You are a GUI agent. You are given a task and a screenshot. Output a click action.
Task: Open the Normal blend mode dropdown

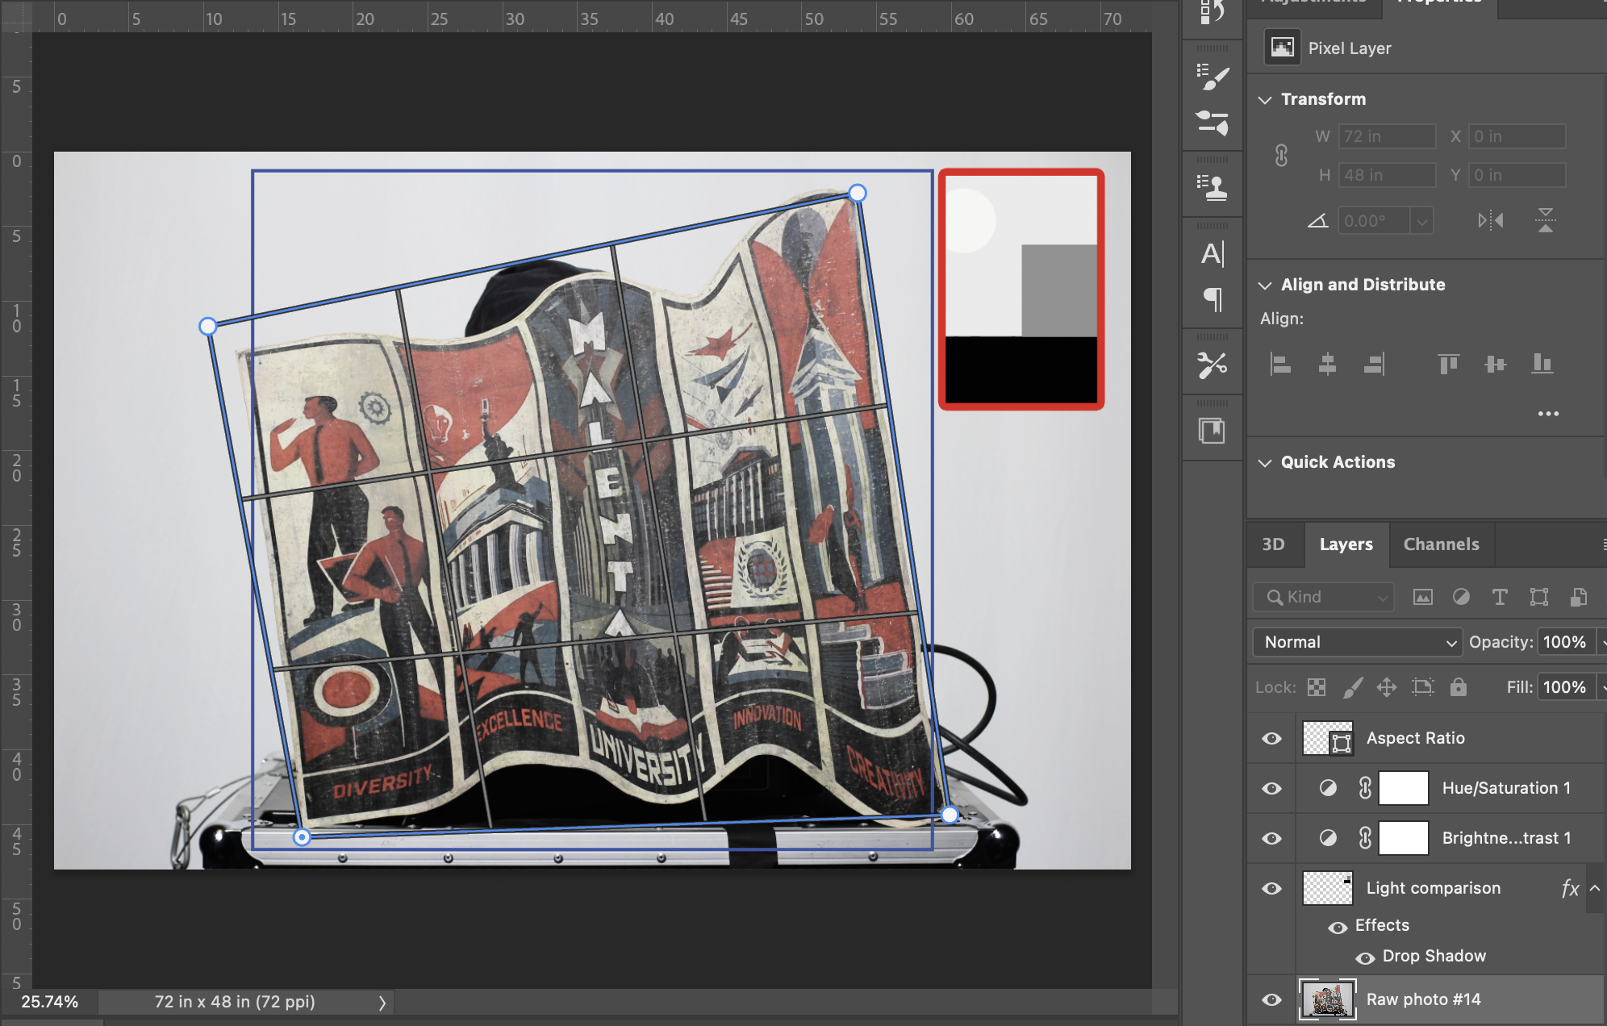coord(1358,642)
